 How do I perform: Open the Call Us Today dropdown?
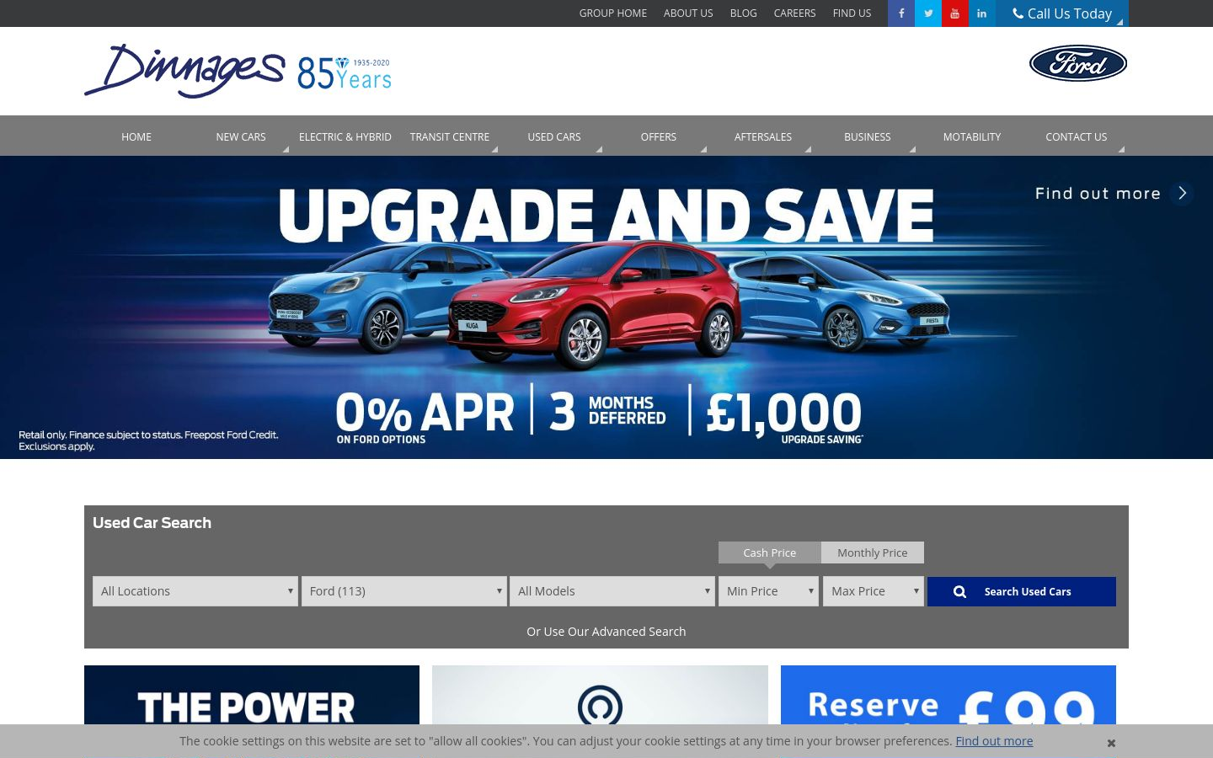click(x=1062, y=13)
